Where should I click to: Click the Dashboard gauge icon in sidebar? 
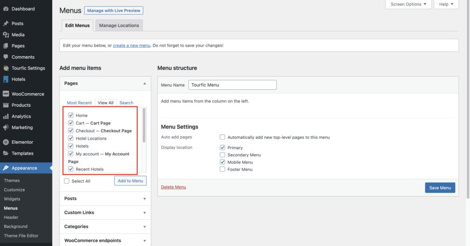tap(6, 9)
